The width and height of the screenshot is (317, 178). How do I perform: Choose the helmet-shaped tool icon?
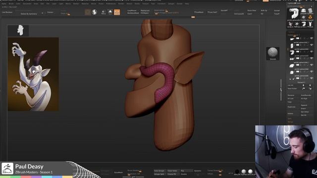coord(303,11)
